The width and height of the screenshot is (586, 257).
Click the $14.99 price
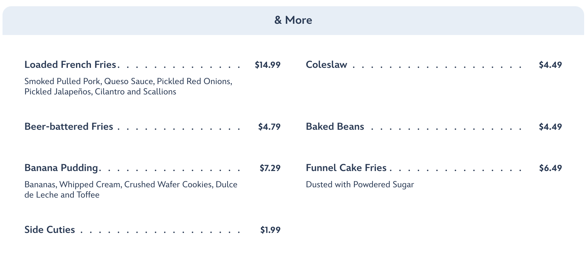267,65
